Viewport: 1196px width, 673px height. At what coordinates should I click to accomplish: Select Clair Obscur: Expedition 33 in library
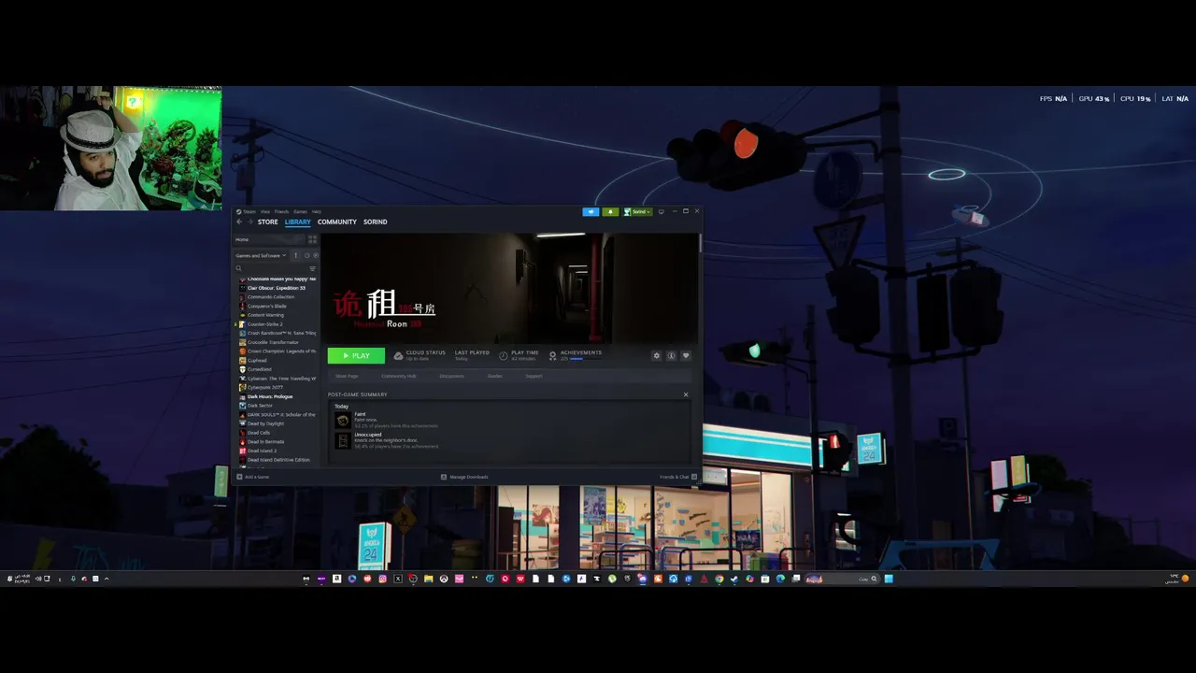(x=277, y=288)
